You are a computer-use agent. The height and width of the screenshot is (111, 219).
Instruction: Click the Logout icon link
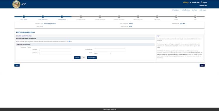(x=204, y=2)
